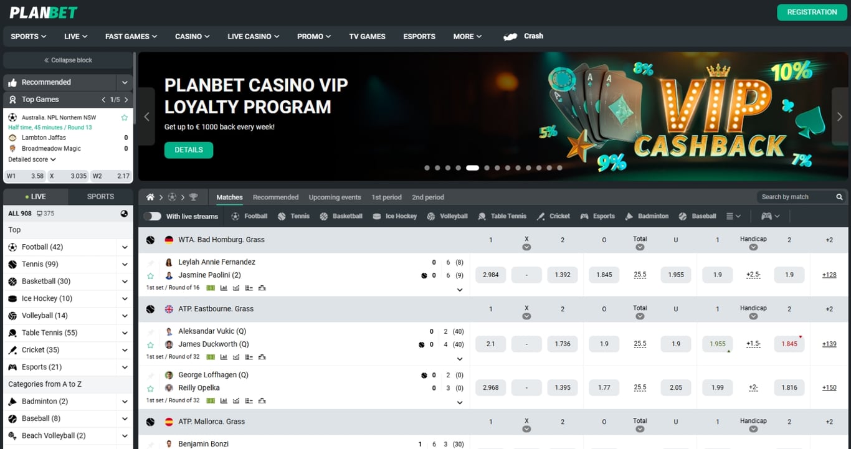Select the Table Tennis sport filter
851x449 pixels.
[502, 216]
